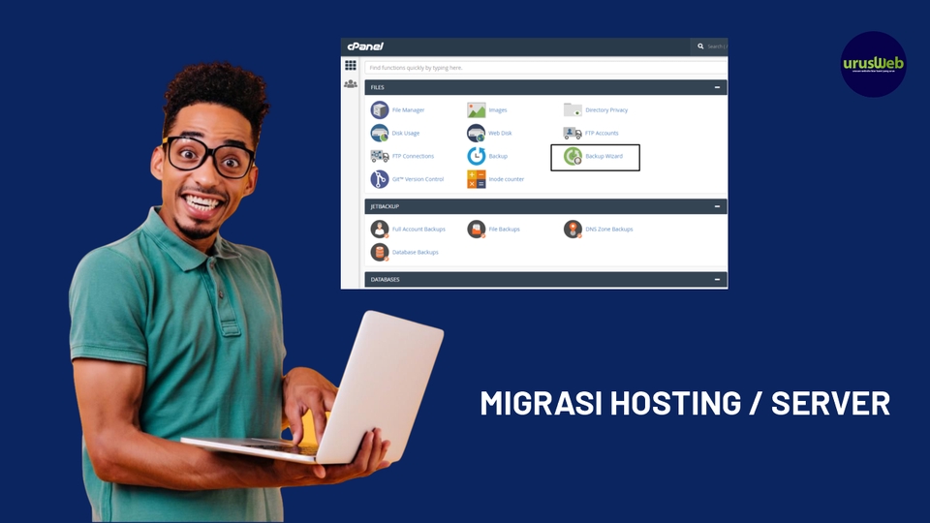The image size is (930, 523).
Task: Click the user manager icon in sidebar
Action: point(351,84)
